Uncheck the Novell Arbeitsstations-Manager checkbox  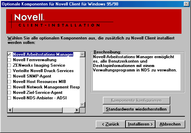(x=9, y=54)
